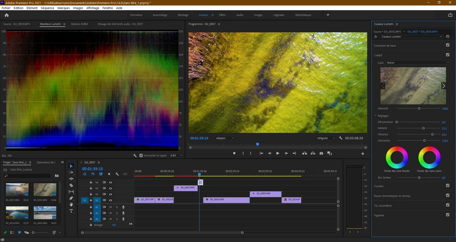Toggle Linked Selection in the timeline
Screen dimensions: 456x242
click(101, 174)
